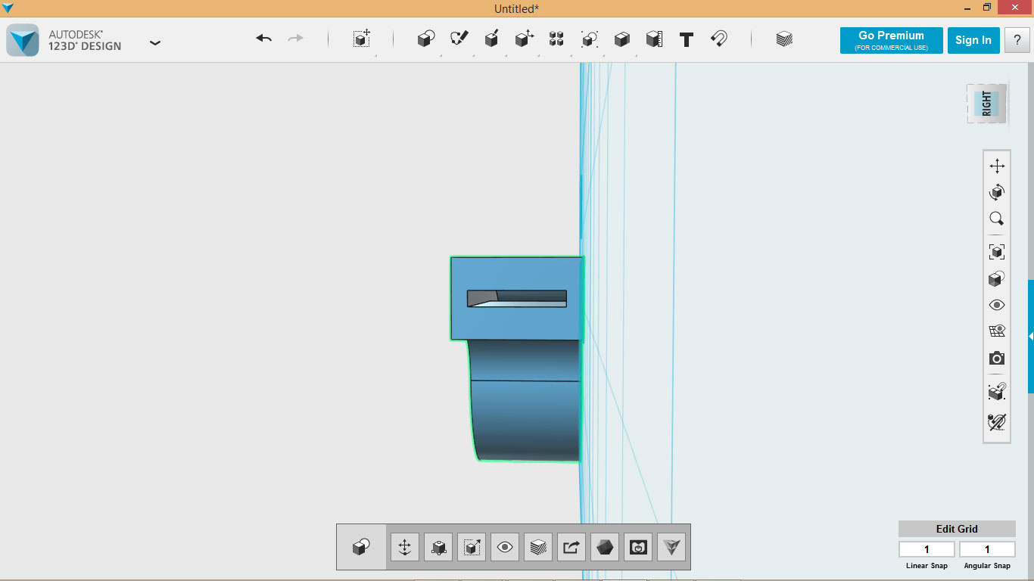This screenshot has width=1034, height=581.
Task: Click the Sign In button
Action: 973,40
